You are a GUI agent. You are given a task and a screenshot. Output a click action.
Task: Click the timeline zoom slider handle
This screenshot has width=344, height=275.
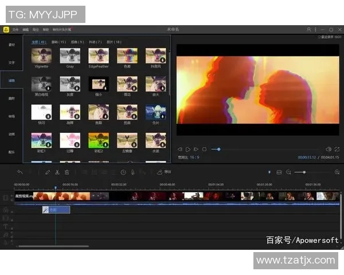(x=304, y=172)
